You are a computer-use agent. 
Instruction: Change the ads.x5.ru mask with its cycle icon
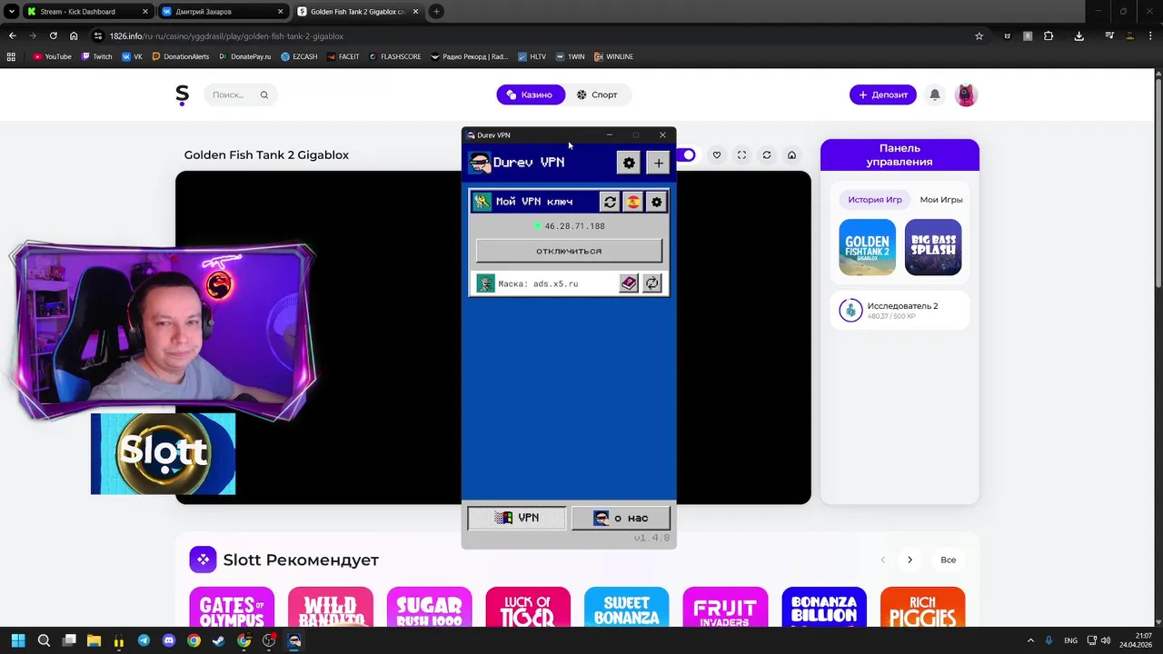[x=652, y=283]
